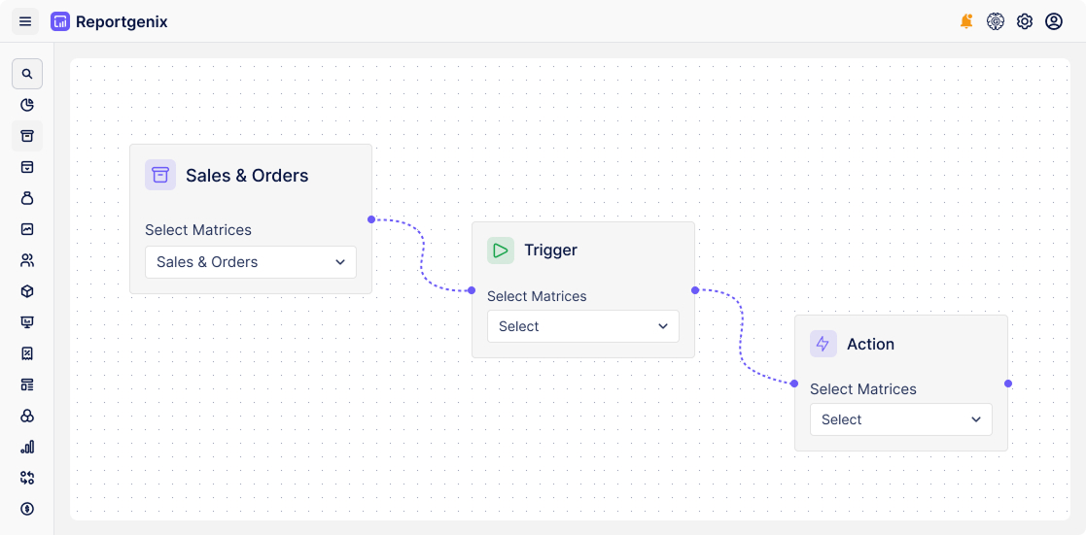Open notifications bell

(x=965, y=21)
